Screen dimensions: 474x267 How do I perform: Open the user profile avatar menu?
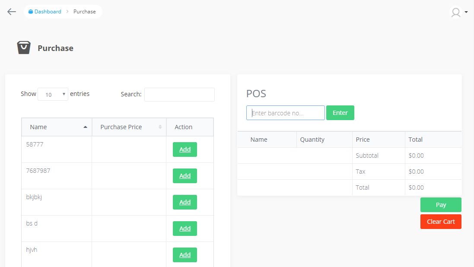(458, 13)
